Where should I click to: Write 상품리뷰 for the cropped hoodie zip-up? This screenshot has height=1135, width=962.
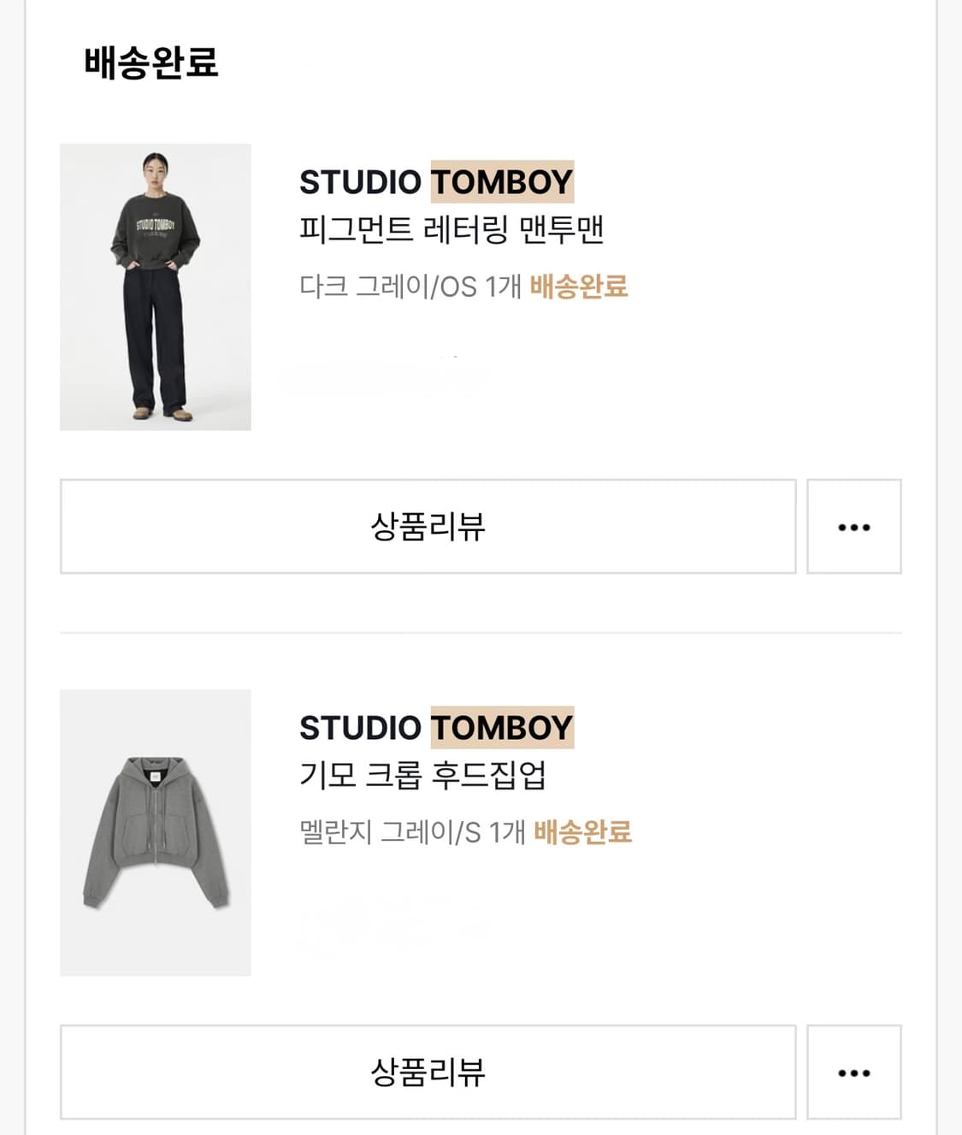[428, 1073]
